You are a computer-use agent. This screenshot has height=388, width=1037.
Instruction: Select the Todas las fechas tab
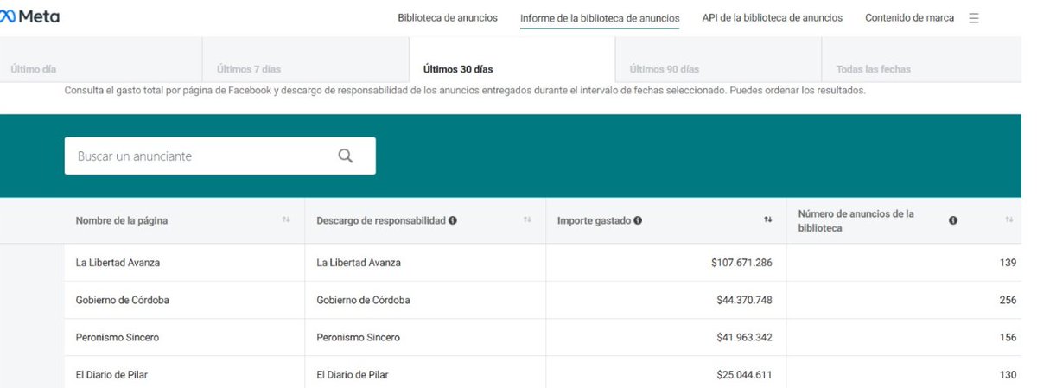[921, 60]
